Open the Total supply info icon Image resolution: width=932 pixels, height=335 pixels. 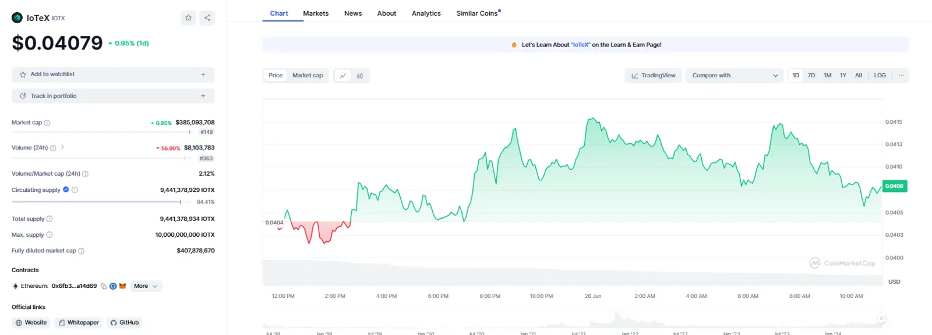[50, 219]
